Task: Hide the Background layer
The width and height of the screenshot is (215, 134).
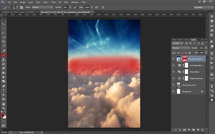Action: (173, 91)
